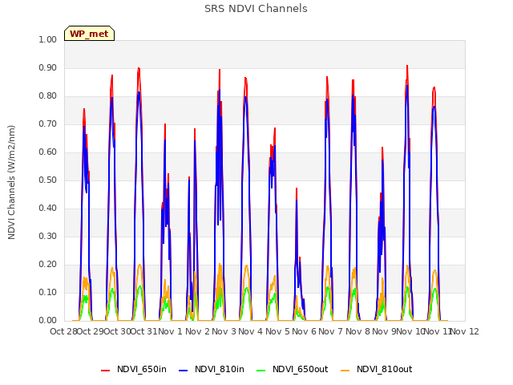
Task: Click the Oct 28 x-axis date label
Action: 63,331
